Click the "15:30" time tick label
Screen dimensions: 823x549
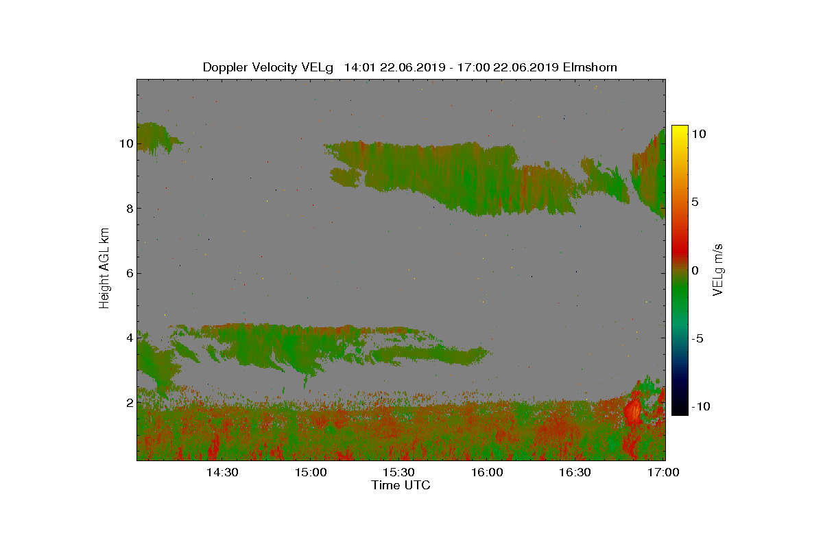(x=398, y=473)
